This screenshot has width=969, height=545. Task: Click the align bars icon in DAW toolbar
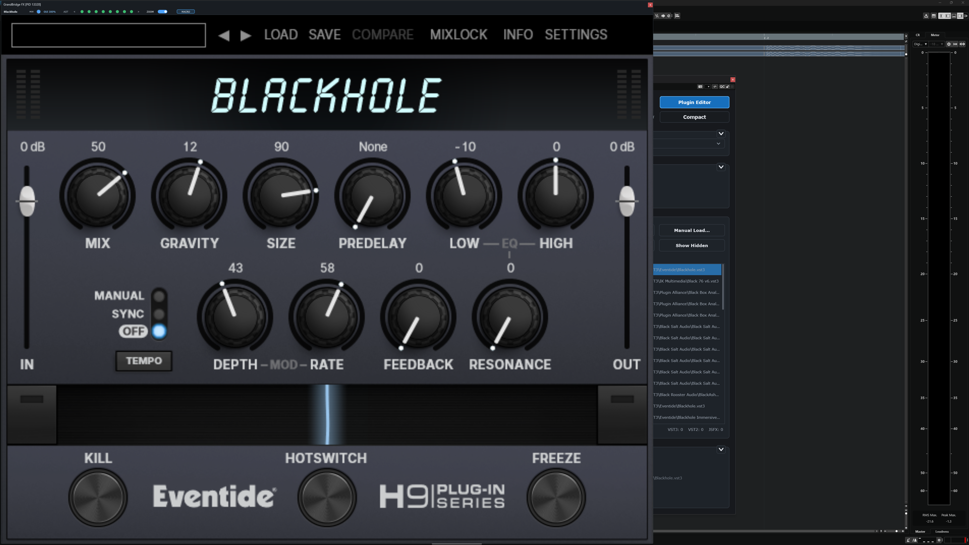[677, 16]
